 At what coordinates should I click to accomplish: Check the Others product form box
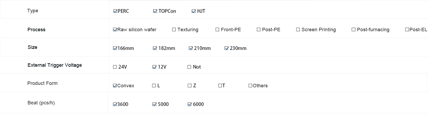coord(250,86)
